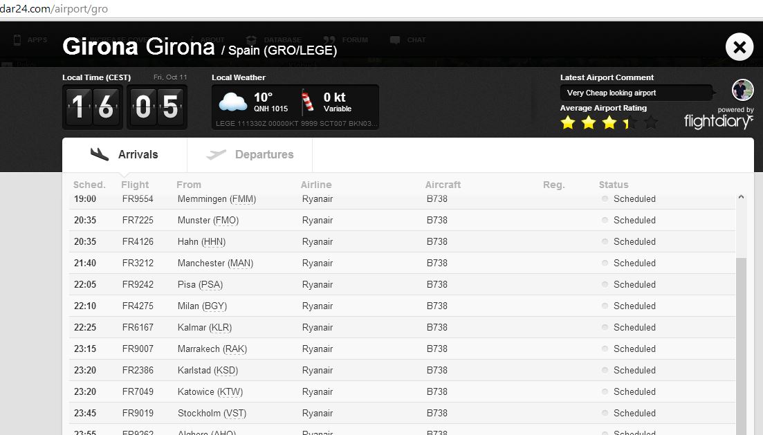Click the Apps menu item
763x435 pixels.
(30, 40)
